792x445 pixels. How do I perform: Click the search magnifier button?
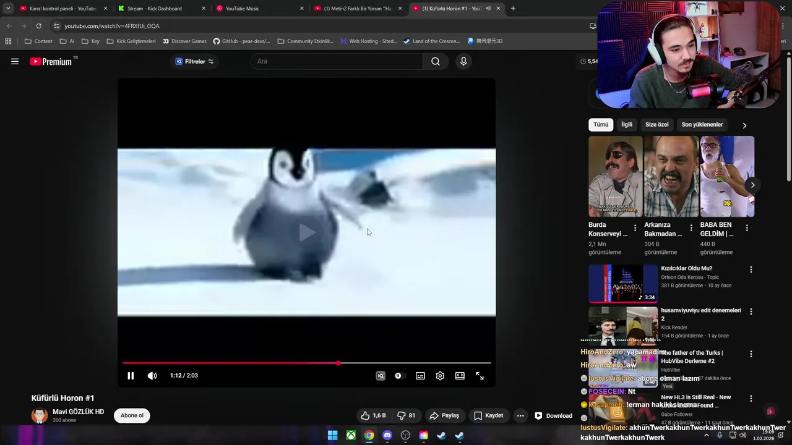(436, 61)
